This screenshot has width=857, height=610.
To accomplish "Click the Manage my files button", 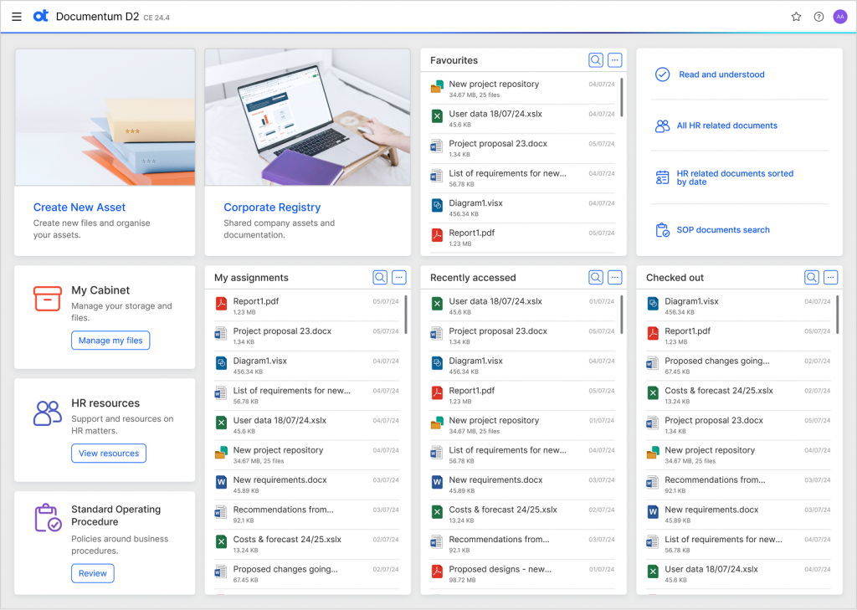I will point(110,341).
